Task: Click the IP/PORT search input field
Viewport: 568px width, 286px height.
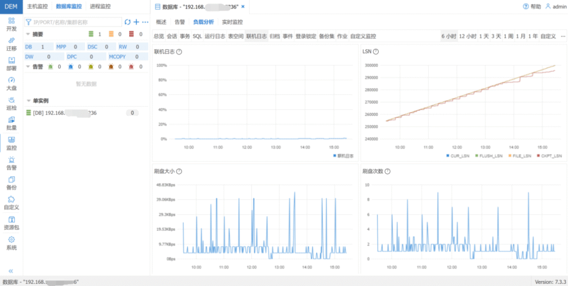Action: tap(75, 22)
